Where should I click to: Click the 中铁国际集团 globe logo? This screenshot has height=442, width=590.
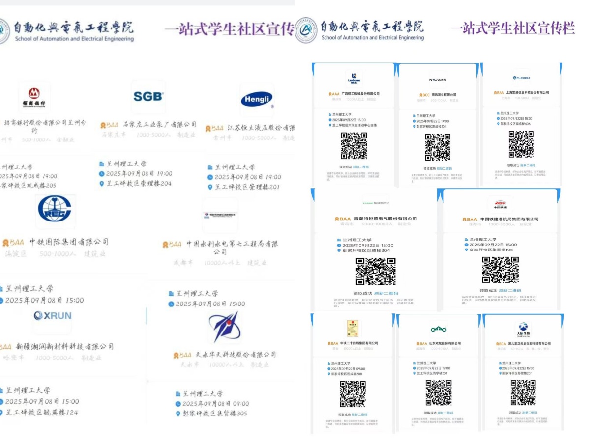point(56,210)
